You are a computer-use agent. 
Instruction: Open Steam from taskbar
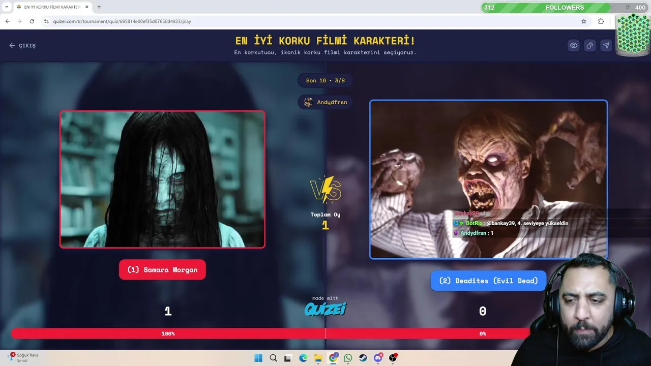point(363,358)
